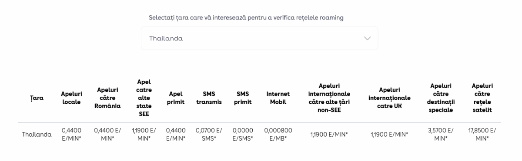Click the Thailanda row country cell
Screen dimensions: 522x161
click(37, 134)
